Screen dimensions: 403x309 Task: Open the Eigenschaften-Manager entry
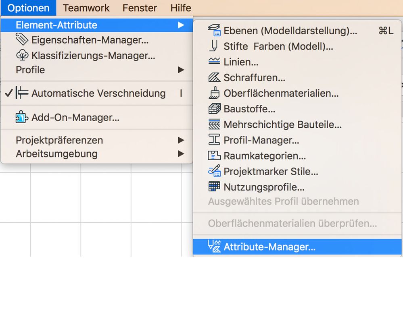(90, 40)
